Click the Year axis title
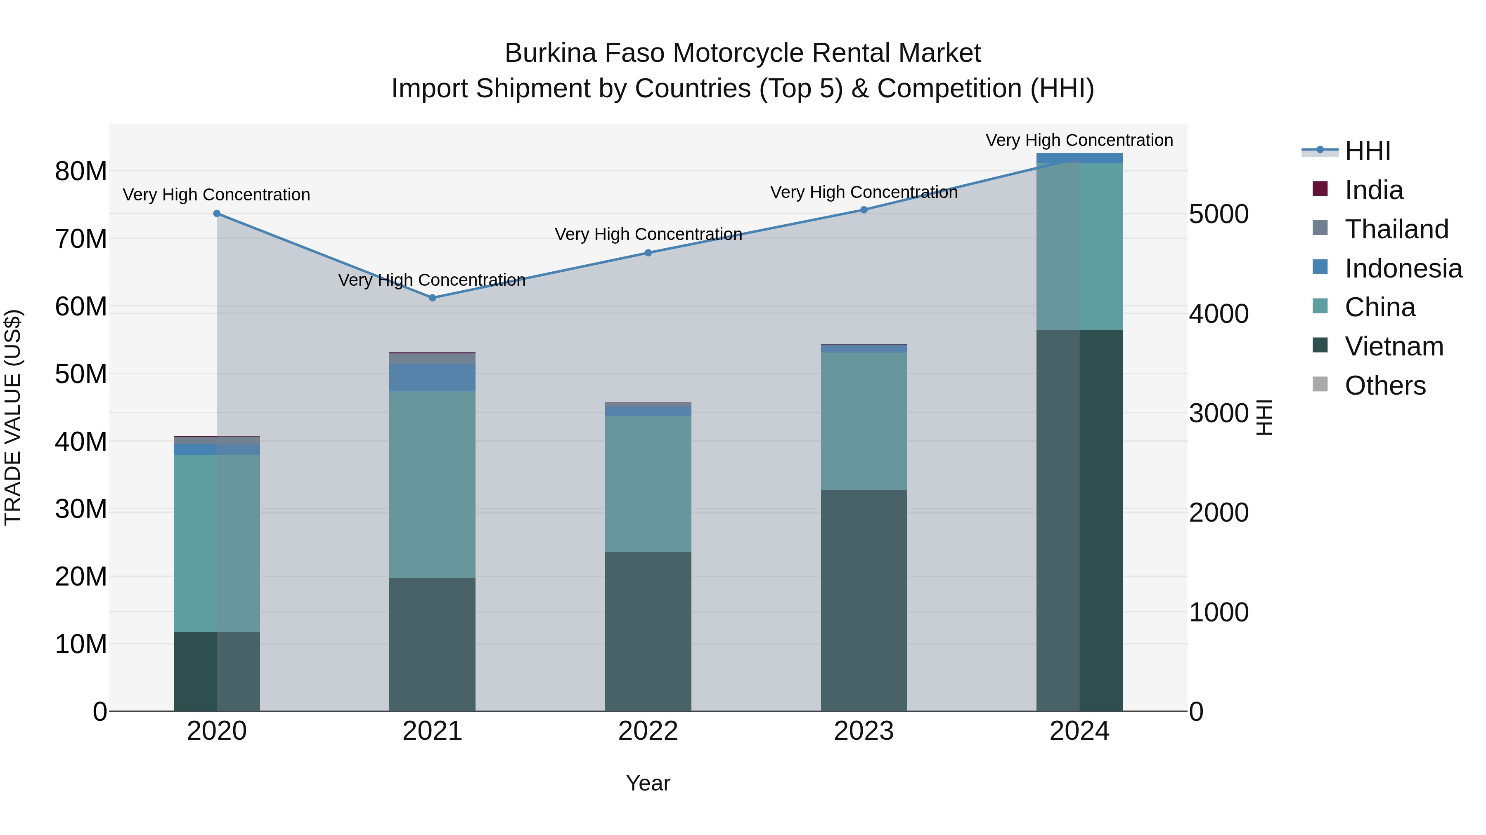This screenshot has width=1486, height=835. 648,783
